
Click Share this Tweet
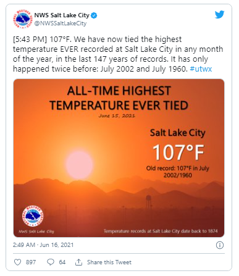click(x=109, y=262)
